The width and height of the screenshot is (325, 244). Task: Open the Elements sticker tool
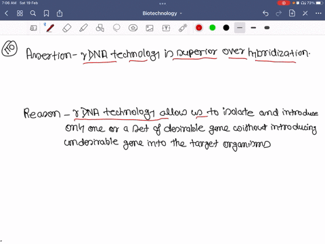tap(133, 28)
